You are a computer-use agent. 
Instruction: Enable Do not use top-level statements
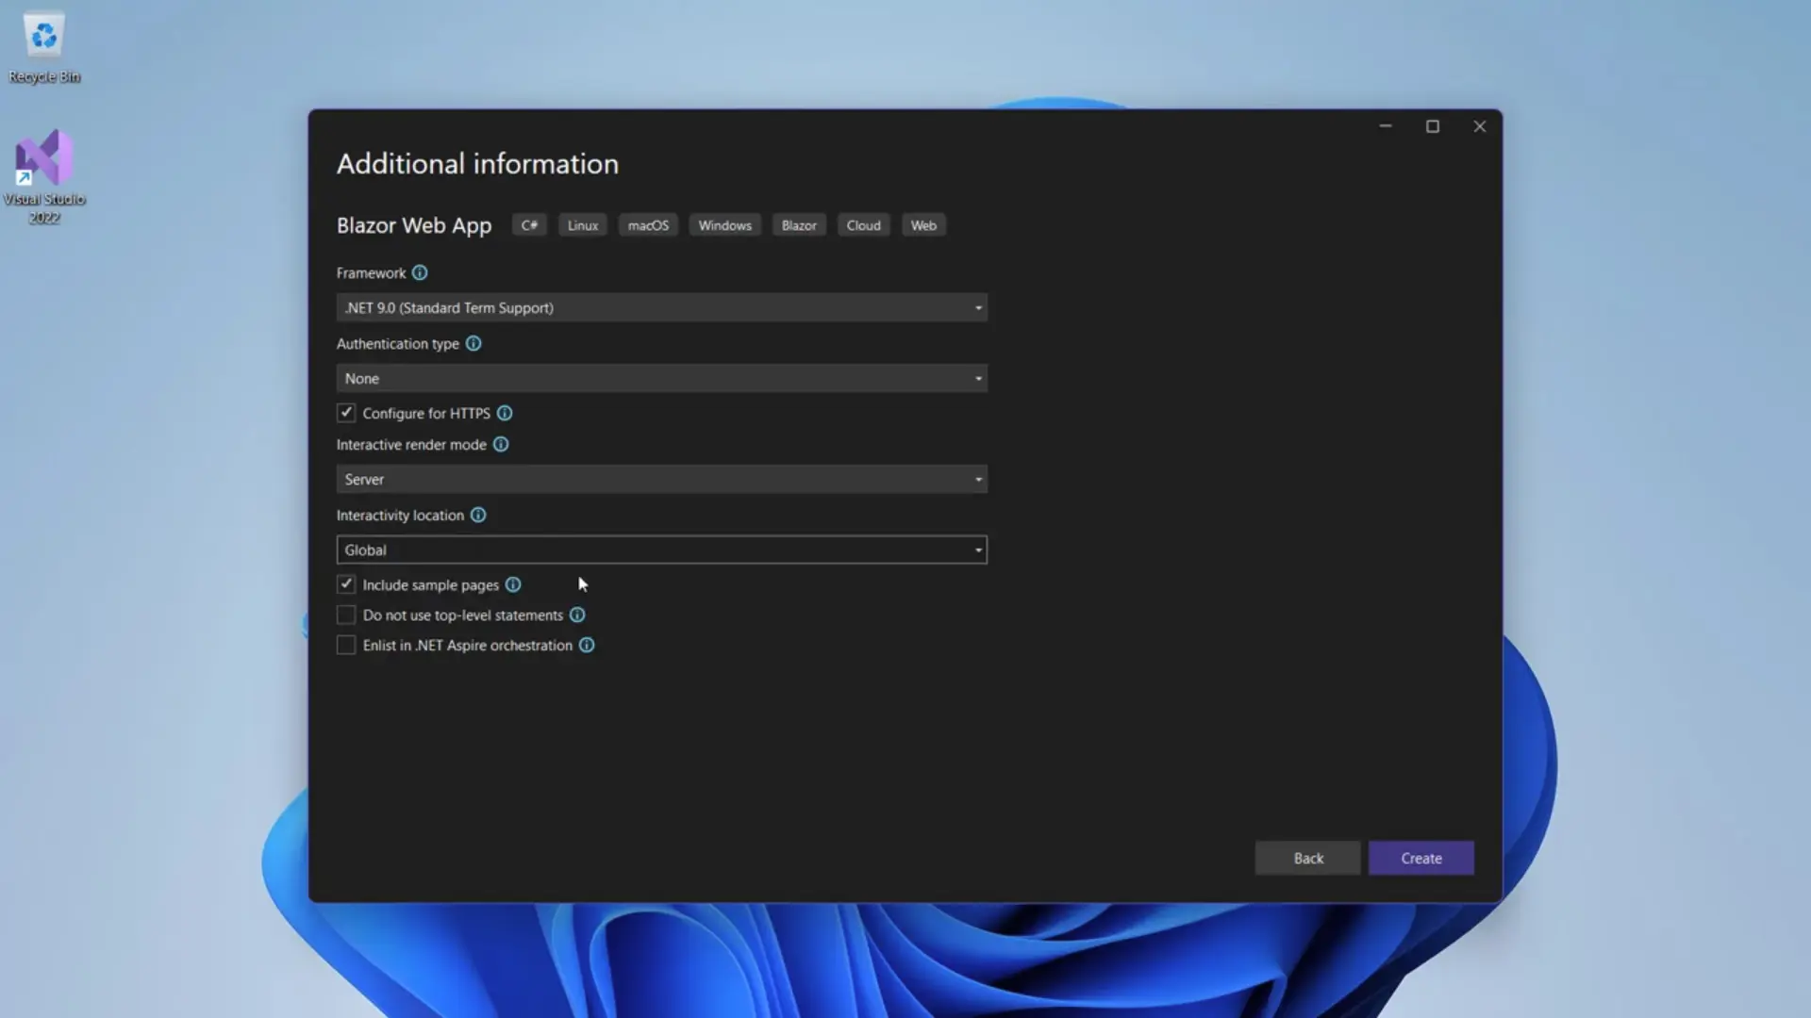pos(346,615)
